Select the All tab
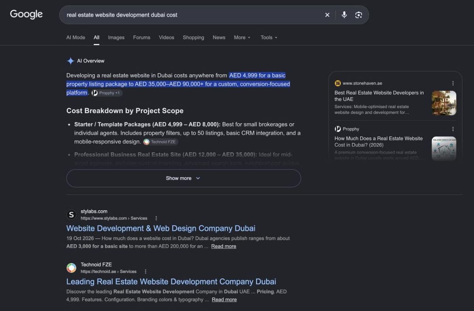The image size is (474, 311). (x=96, y=37)
